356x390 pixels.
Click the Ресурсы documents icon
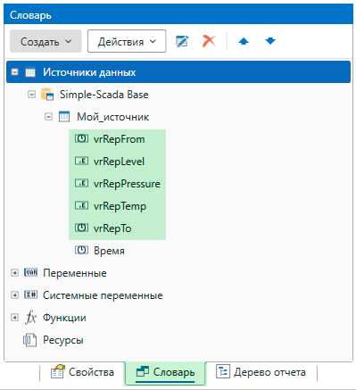(30, 340)
